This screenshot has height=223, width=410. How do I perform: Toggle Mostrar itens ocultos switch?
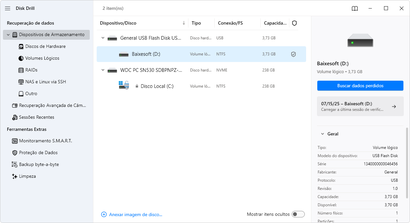click(298, 214)
